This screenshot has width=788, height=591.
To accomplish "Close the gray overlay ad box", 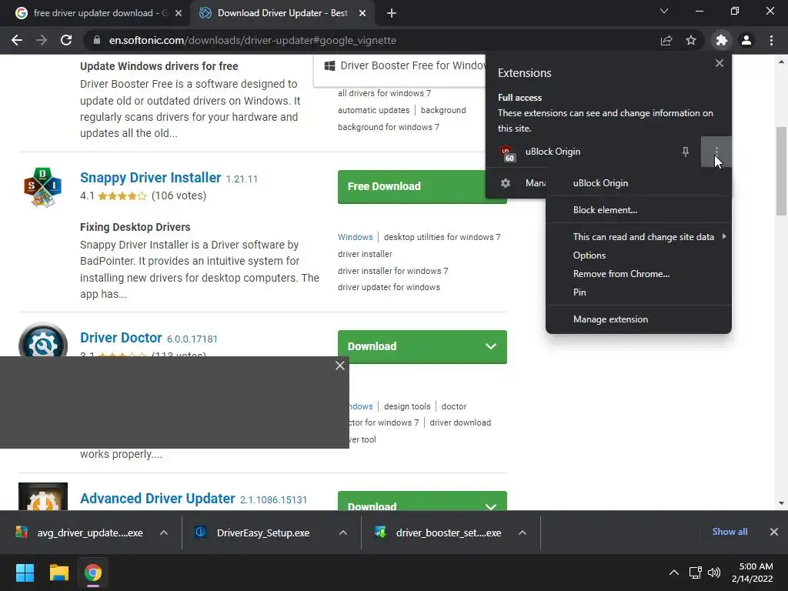I will (x=339, y=366).
